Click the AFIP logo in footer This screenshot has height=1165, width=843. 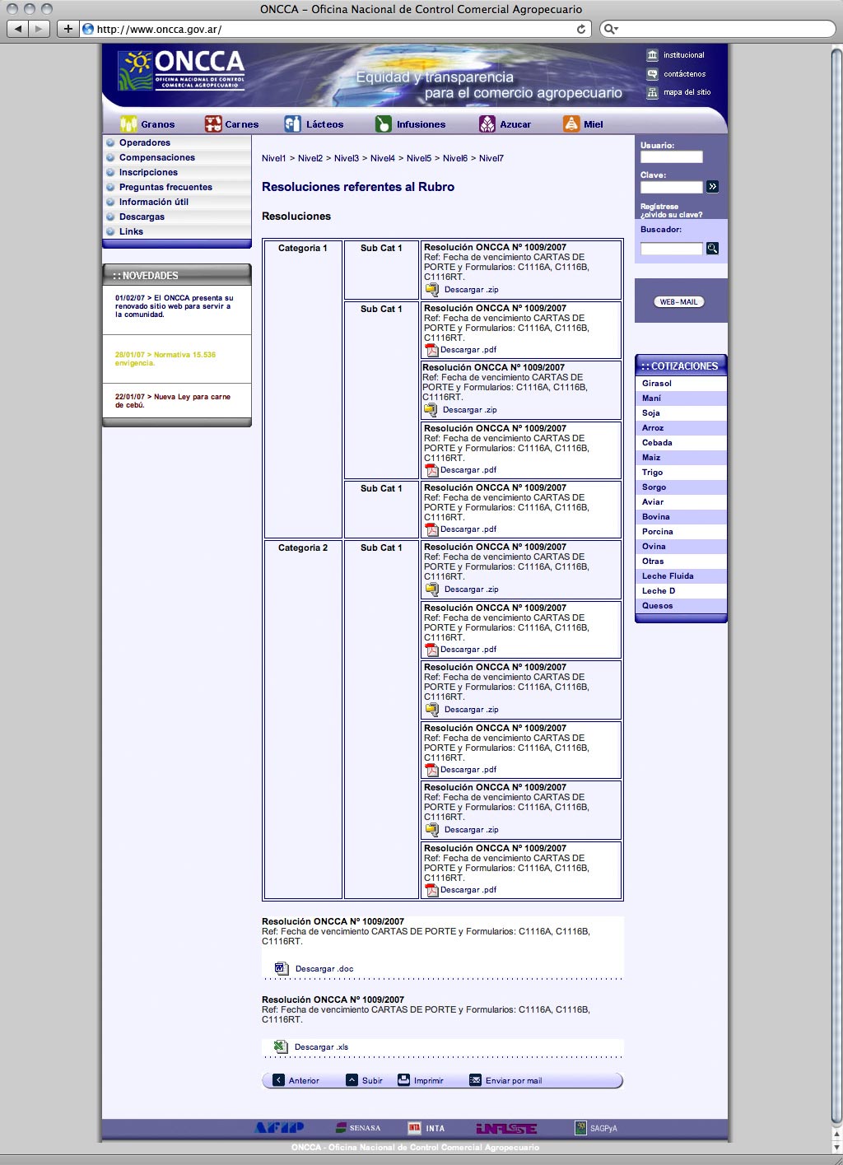click(280, 1128)
